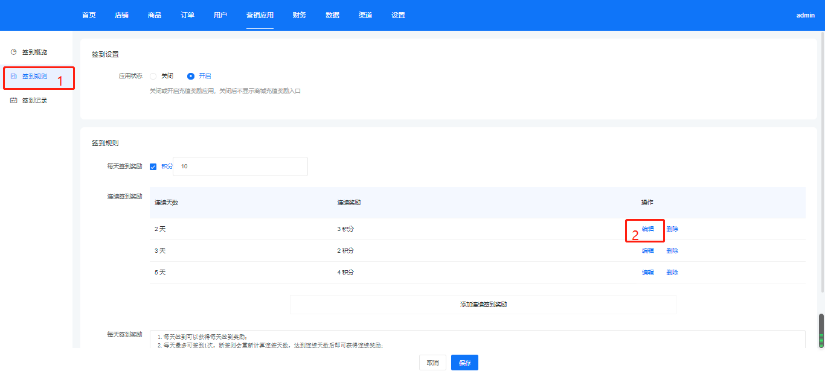Screen dimensions: 825x377
Task: Open the 商品 top menu
Action: [x=155, y=15]
